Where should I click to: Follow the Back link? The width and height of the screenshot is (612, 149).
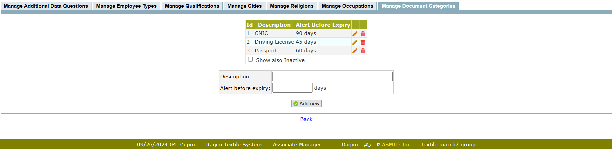pos(306,119)
